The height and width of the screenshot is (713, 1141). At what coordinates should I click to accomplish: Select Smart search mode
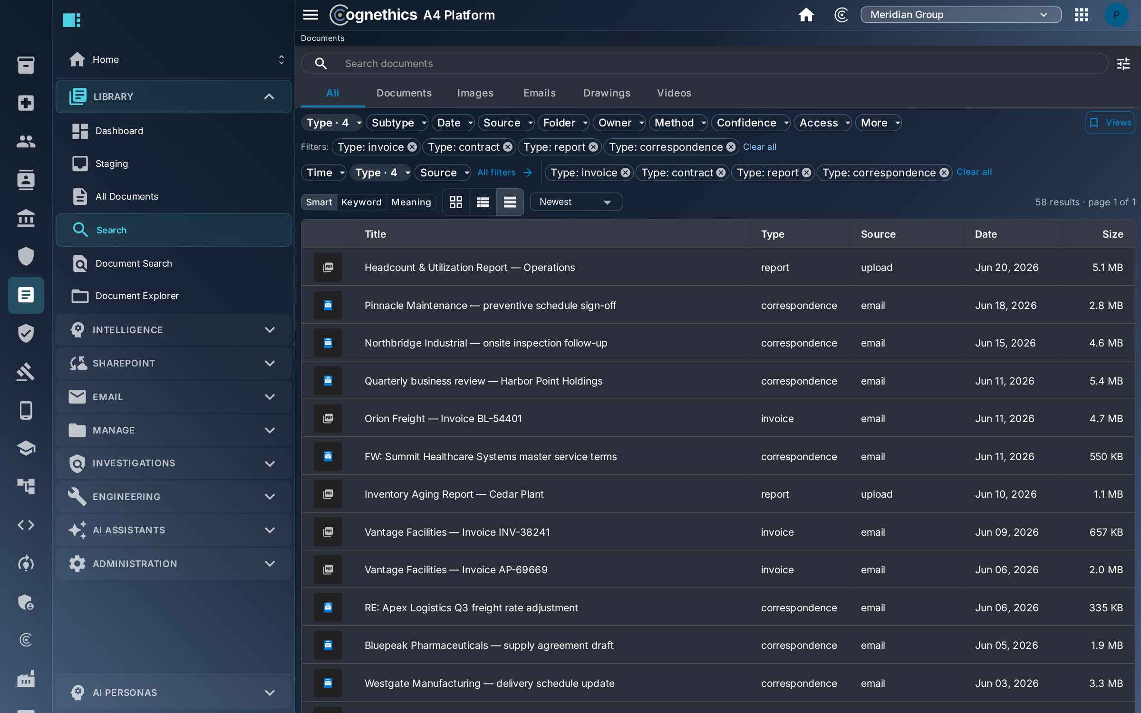click(x=319, y=202)
